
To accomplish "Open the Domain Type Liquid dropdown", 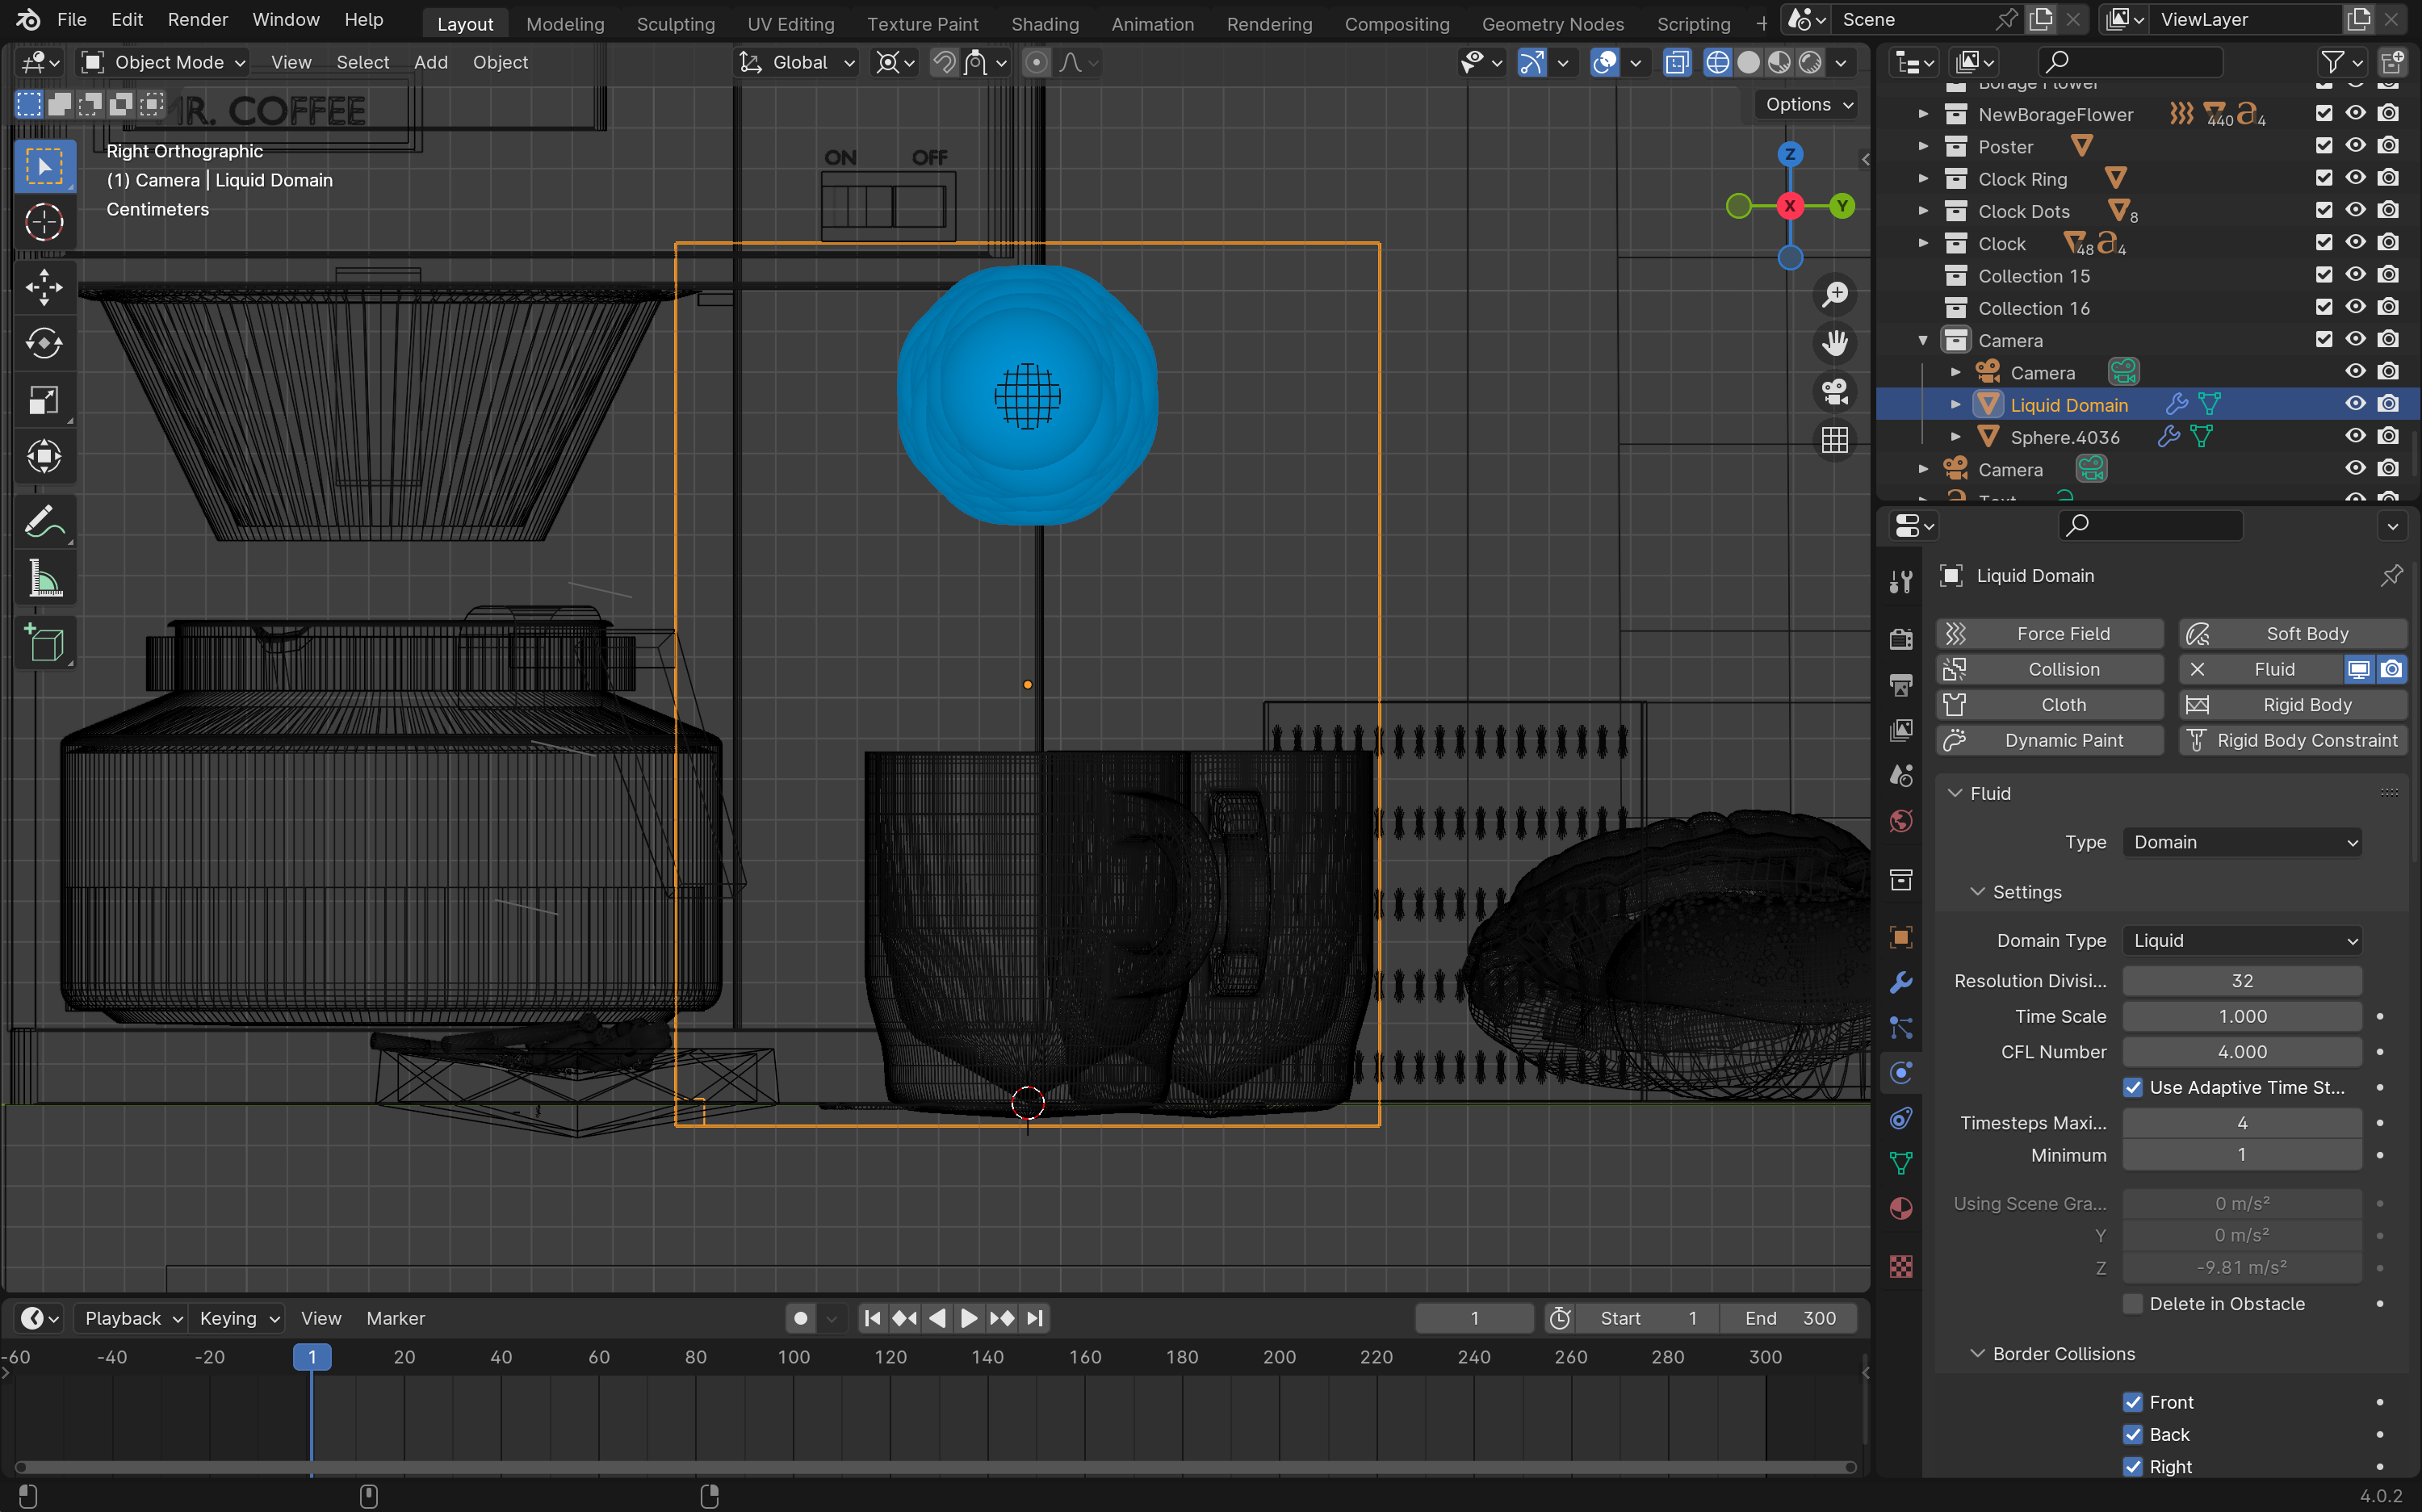I will [2242, 940].
